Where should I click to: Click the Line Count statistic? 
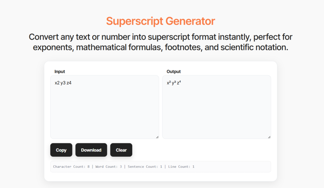coord(182,167)
